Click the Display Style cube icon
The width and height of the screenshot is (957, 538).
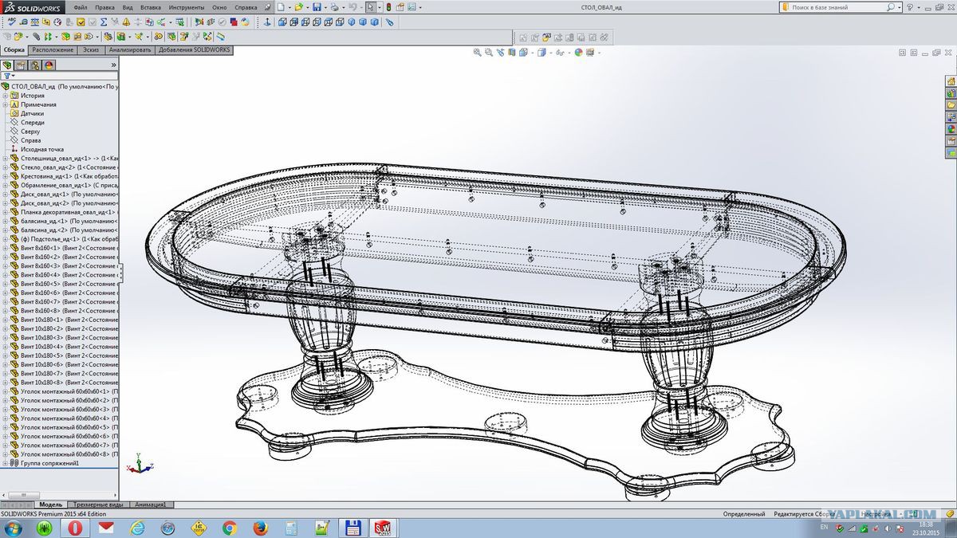[x=542, y=53]
